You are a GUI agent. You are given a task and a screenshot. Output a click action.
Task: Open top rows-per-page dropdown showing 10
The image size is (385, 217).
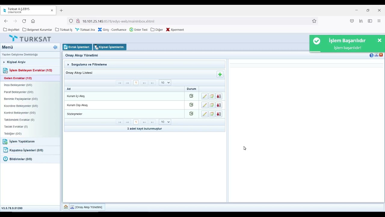(x=165, y=83)
